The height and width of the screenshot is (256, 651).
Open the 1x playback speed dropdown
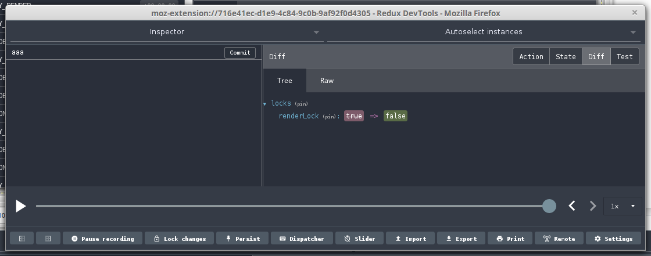(623, 206)
